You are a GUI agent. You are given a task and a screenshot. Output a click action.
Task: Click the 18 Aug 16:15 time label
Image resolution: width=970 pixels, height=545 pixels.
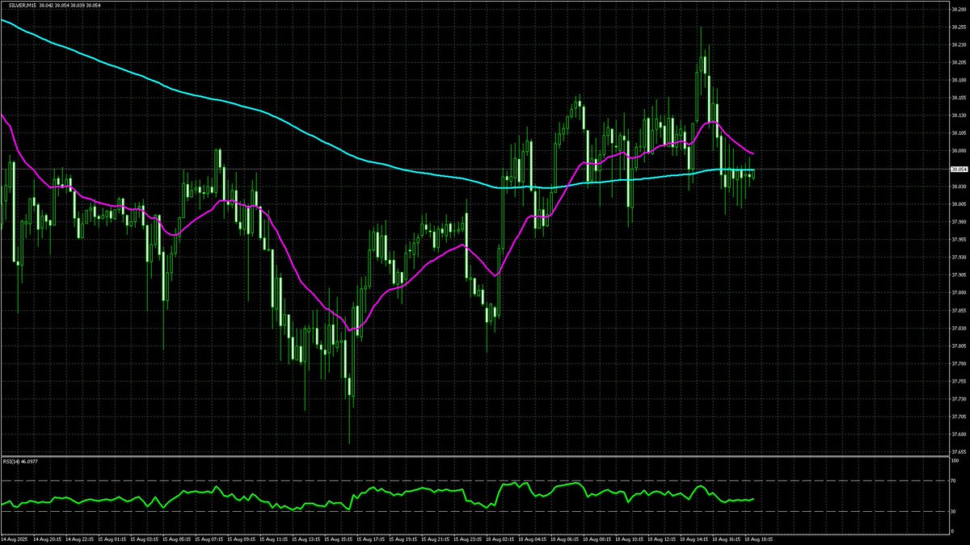(727, 539)
